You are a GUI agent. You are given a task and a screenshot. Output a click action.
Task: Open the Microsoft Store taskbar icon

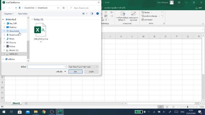(x=20, y=112)
